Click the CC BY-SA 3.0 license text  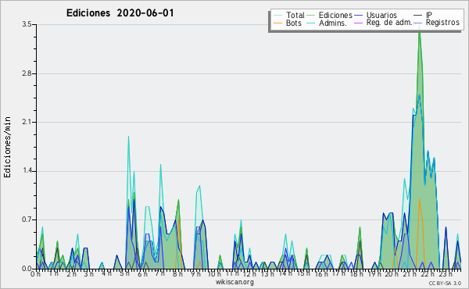[x=445, y=283]
